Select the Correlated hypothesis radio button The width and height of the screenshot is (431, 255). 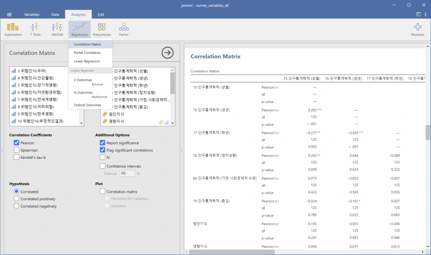17,191
